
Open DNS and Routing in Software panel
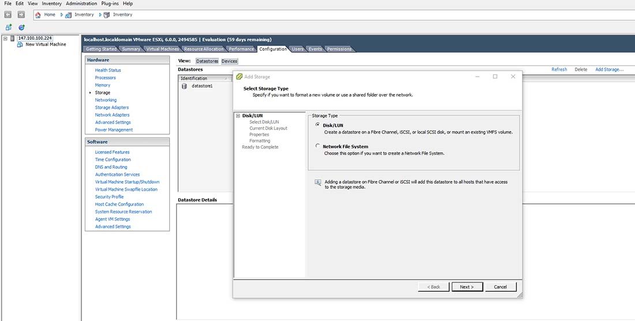click(111, 167)
